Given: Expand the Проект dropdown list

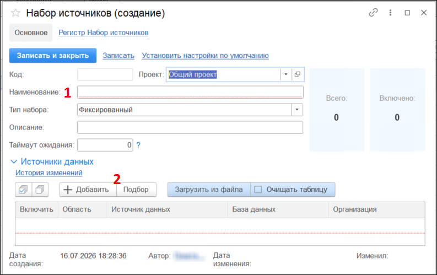Looking at the screenshot, I should [x=285, y=74].
